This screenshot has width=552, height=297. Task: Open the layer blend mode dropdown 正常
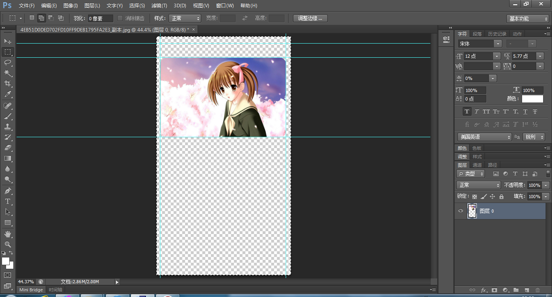tap(478, 185)
